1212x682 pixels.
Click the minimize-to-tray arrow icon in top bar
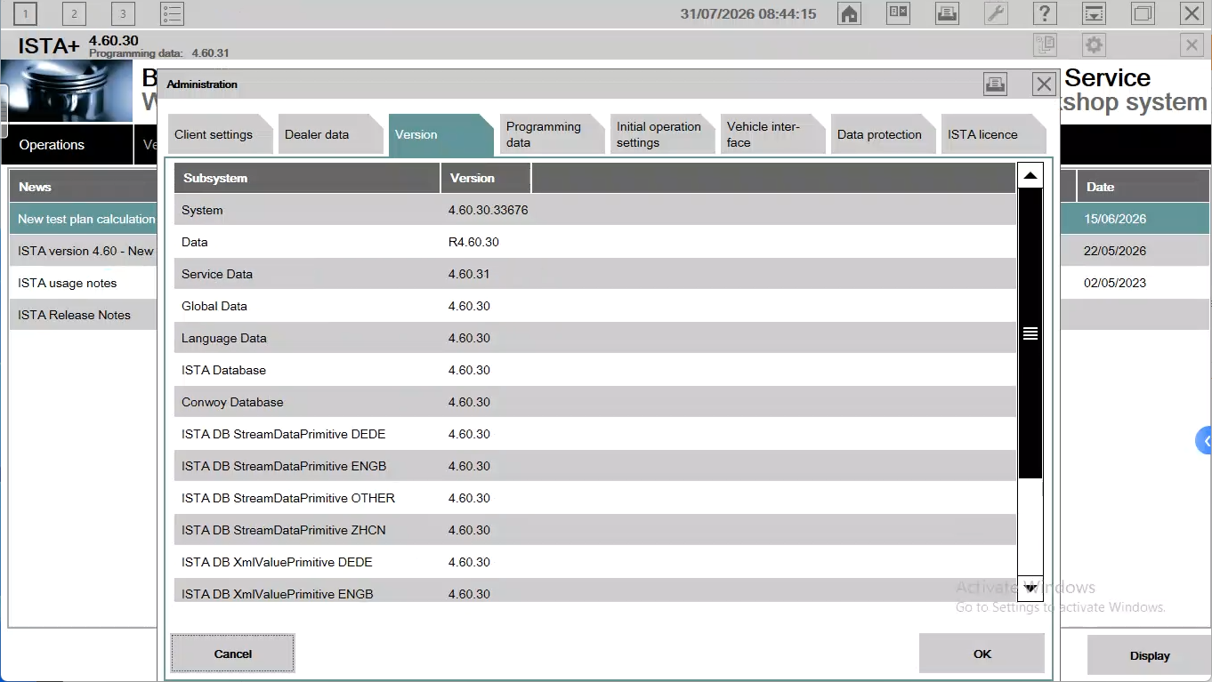tap(1095, 13)
